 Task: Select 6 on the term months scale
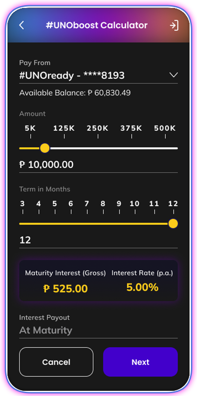pos(70,203)
